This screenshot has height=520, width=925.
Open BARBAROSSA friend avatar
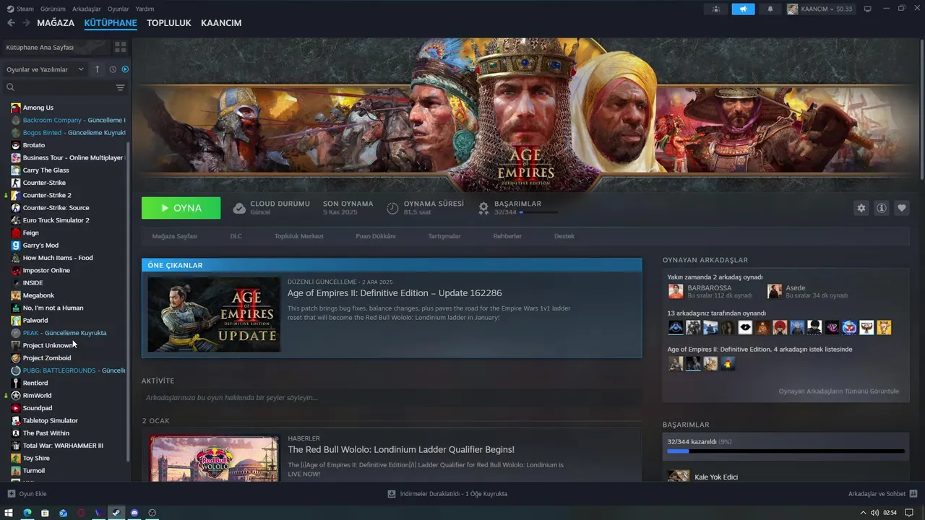pyautogui.click(x=676, y=291)
